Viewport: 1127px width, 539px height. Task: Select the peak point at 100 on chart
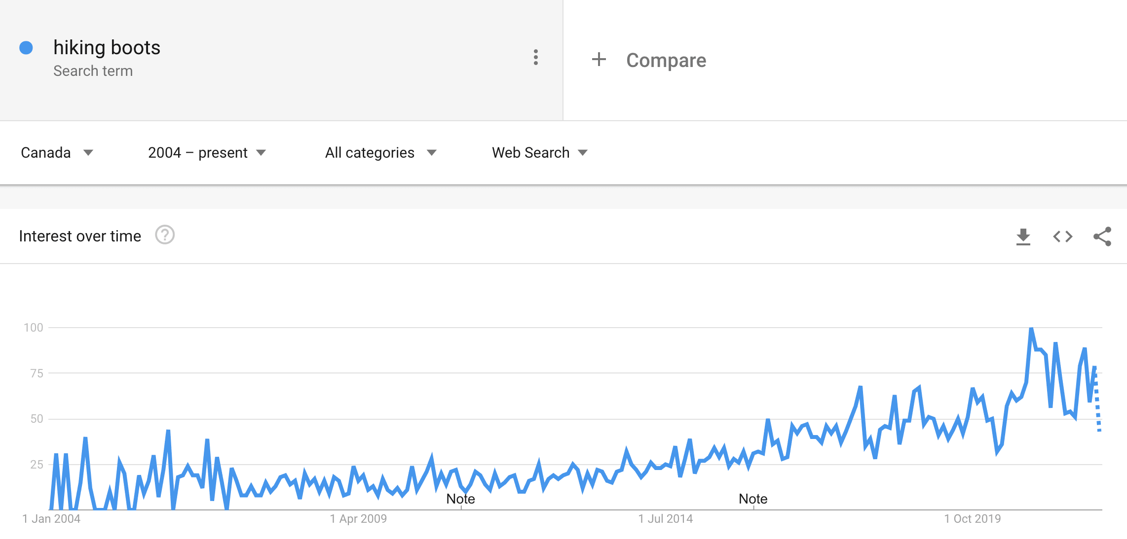1031,328
